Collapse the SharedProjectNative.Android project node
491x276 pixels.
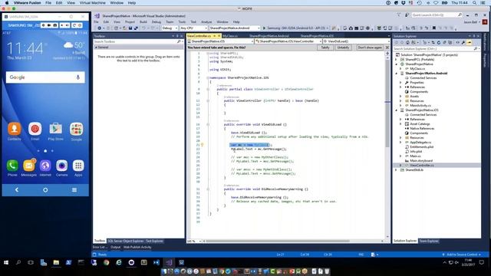(x=397, y=74)
